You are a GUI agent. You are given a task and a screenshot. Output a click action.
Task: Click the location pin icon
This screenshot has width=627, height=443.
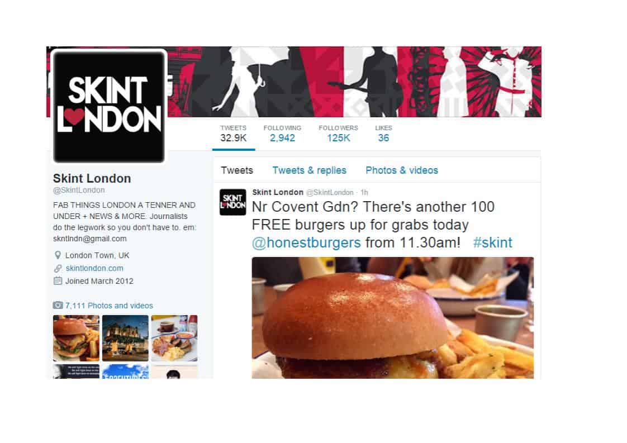[58, 255]
